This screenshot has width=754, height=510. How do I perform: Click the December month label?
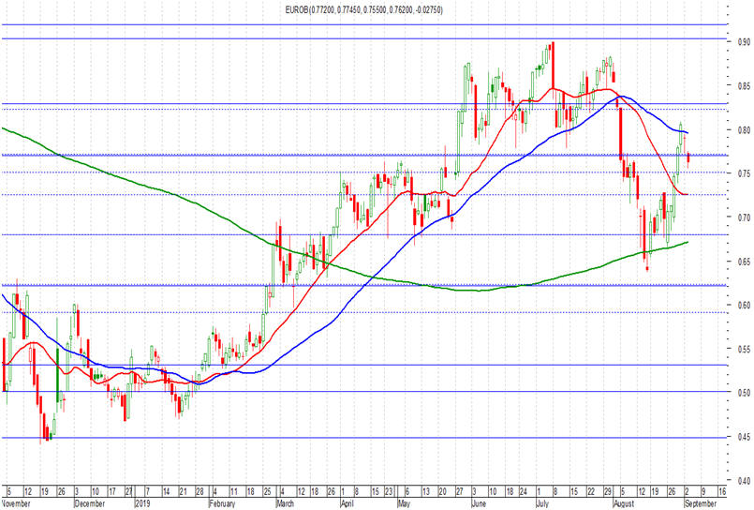coord(90,503)
